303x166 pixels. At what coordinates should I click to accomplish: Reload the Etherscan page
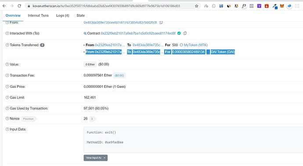[19, 6]
